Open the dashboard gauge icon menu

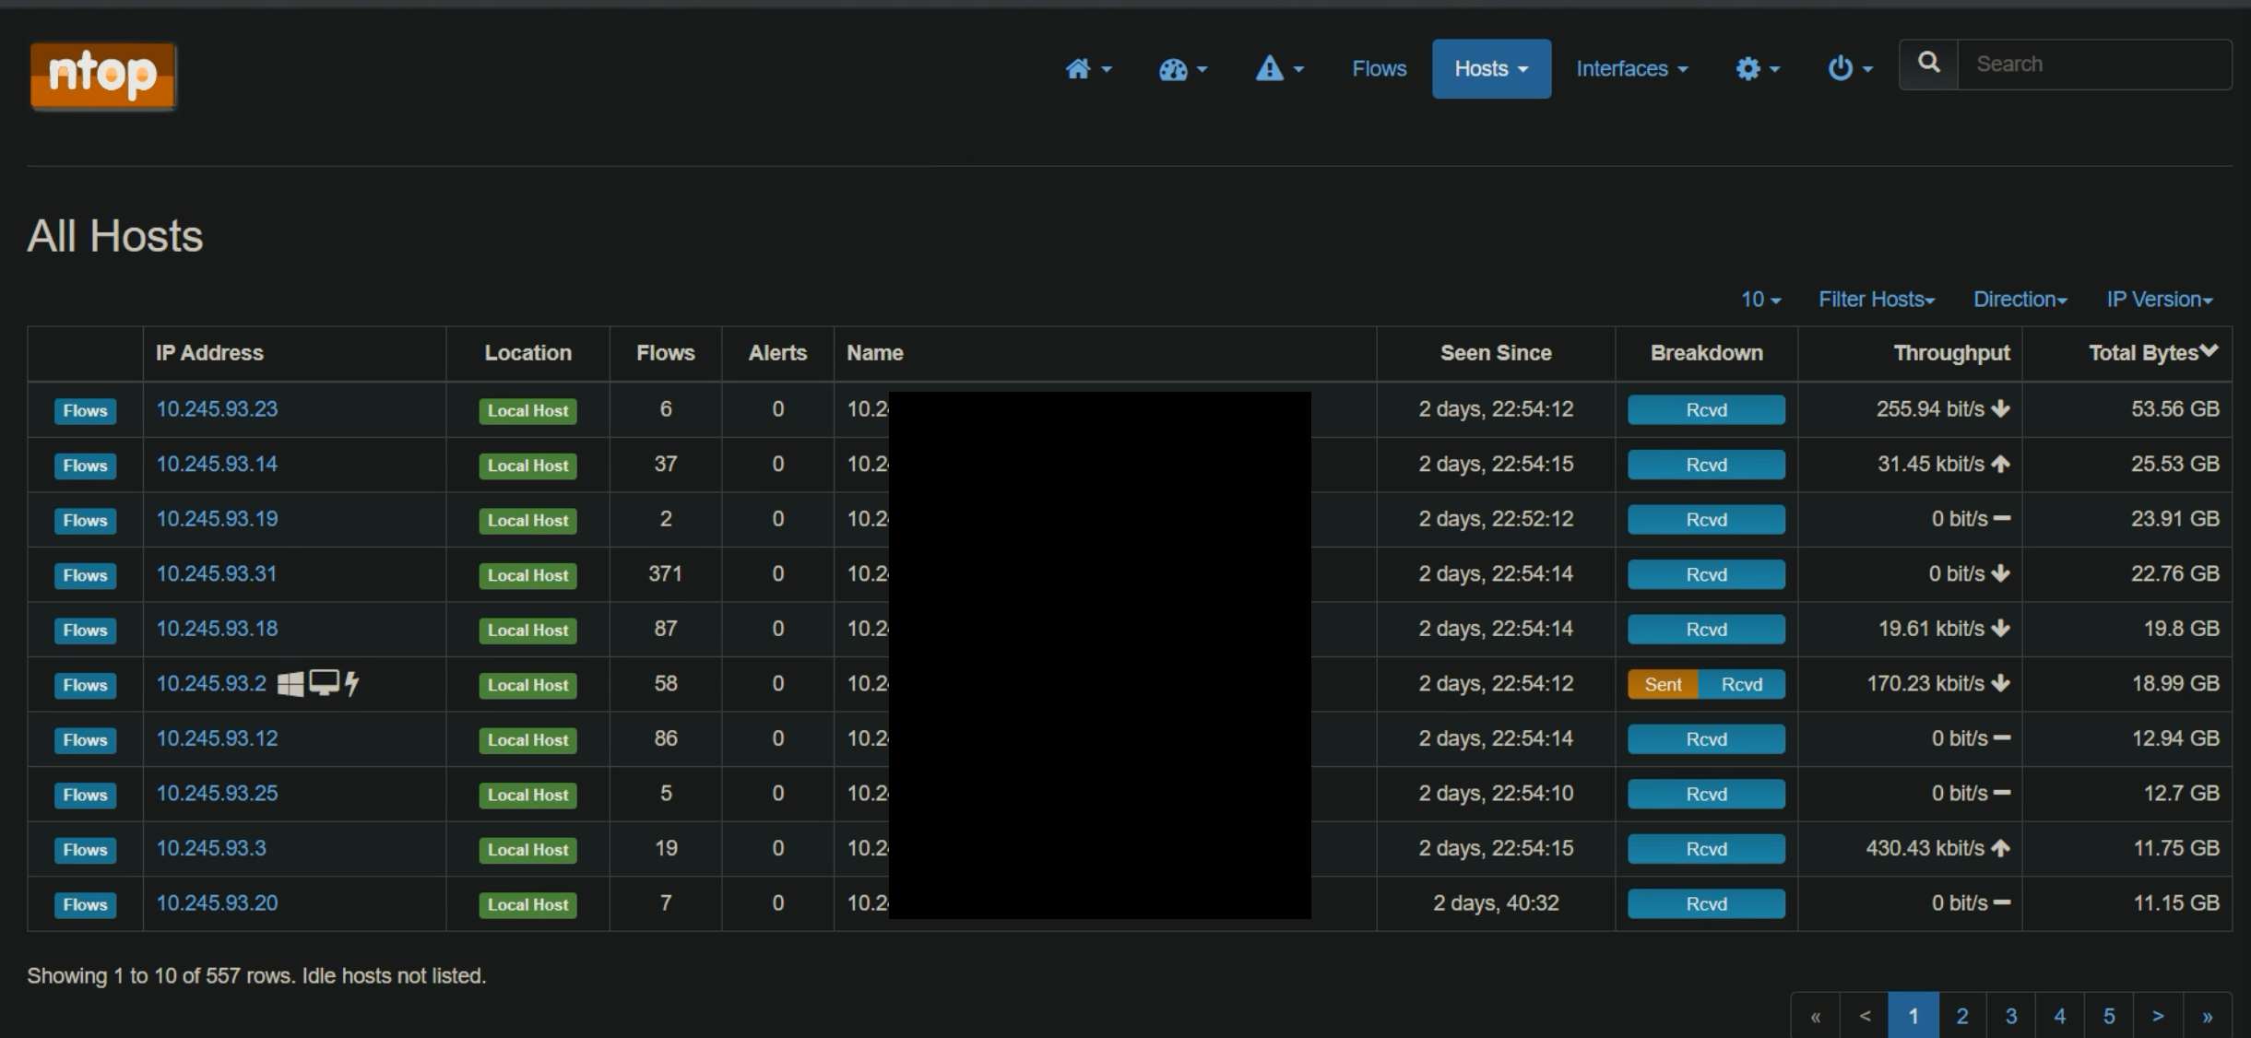[1181, 69]
